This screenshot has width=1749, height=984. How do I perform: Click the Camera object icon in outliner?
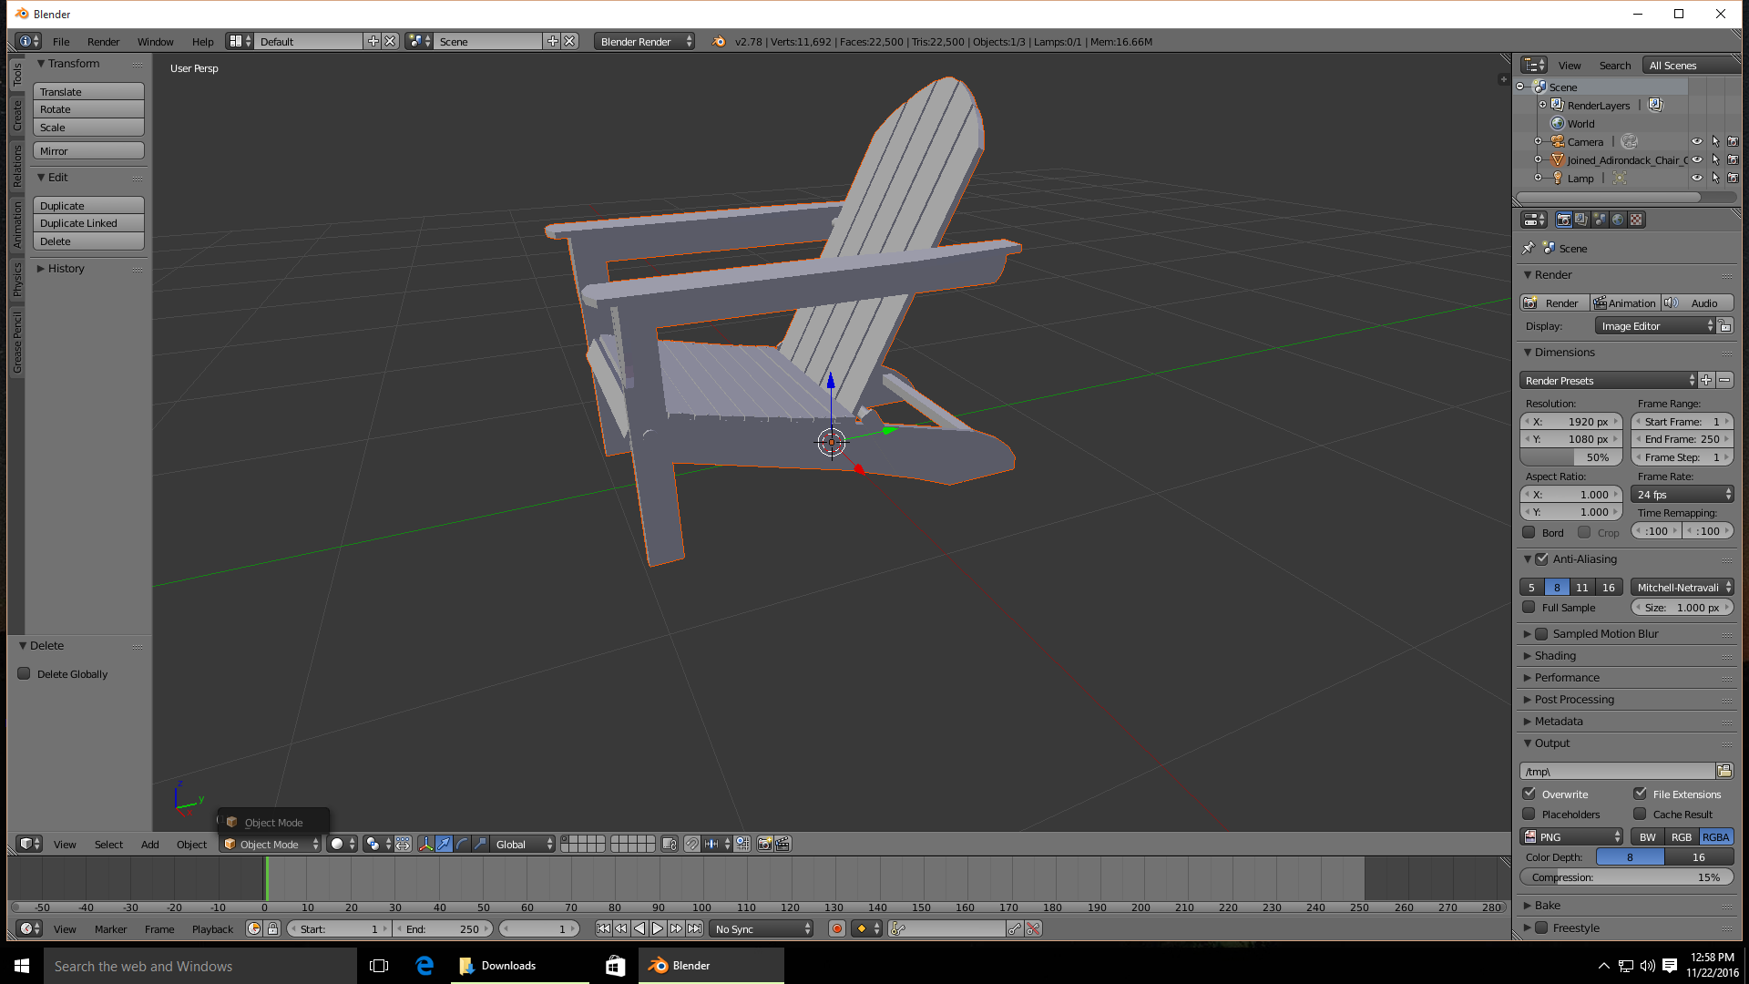coord(1558,141)
